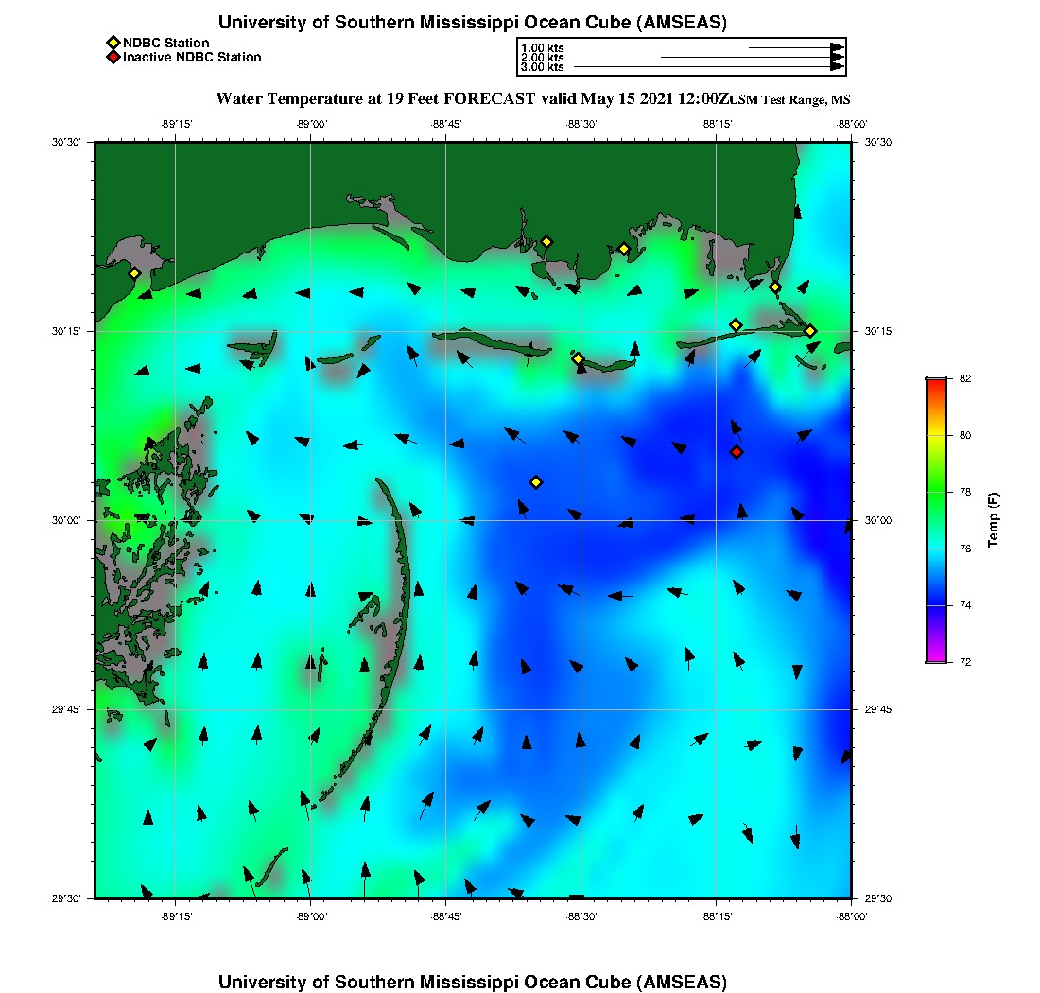Viewport: 1040px width, 993px height.
Task: Click the bottom 'University of Southern Mississippi Ocean Cube' footer
Action: tap(472, 982)
